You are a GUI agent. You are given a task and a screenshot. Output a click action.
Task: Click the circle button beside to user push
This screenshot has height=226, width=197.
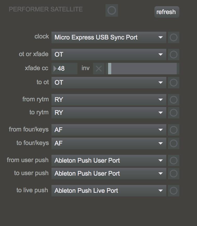(173, 174)
